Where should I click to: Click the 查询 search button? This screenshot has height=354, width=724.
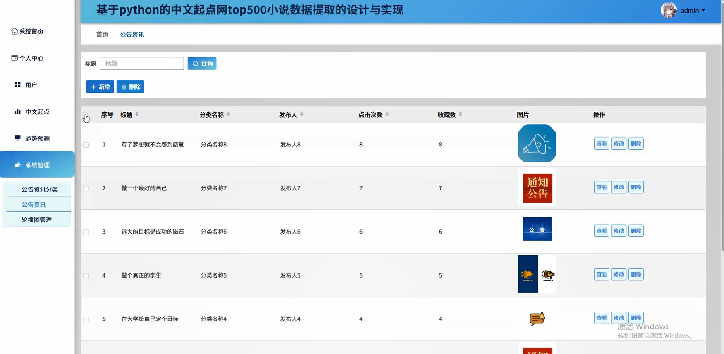point(202,63)
